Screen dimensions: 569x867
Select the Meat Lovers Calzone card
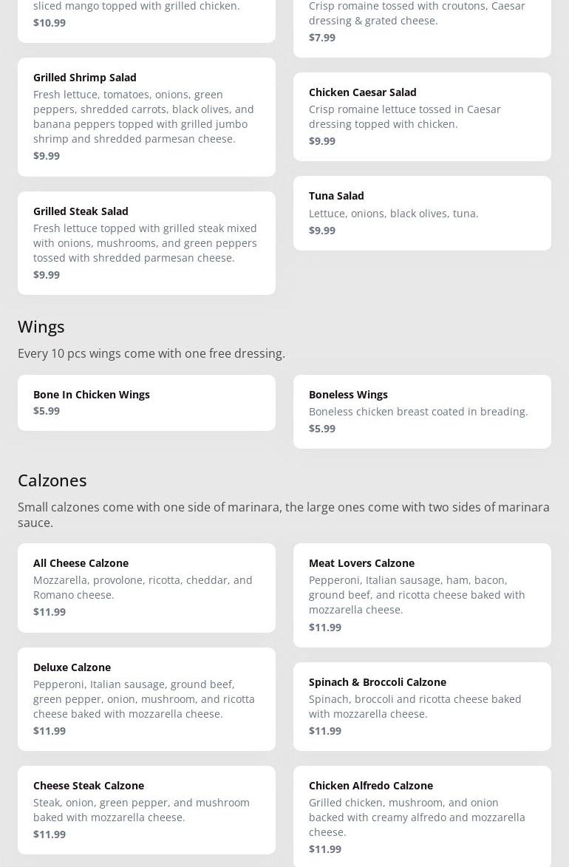422,596
